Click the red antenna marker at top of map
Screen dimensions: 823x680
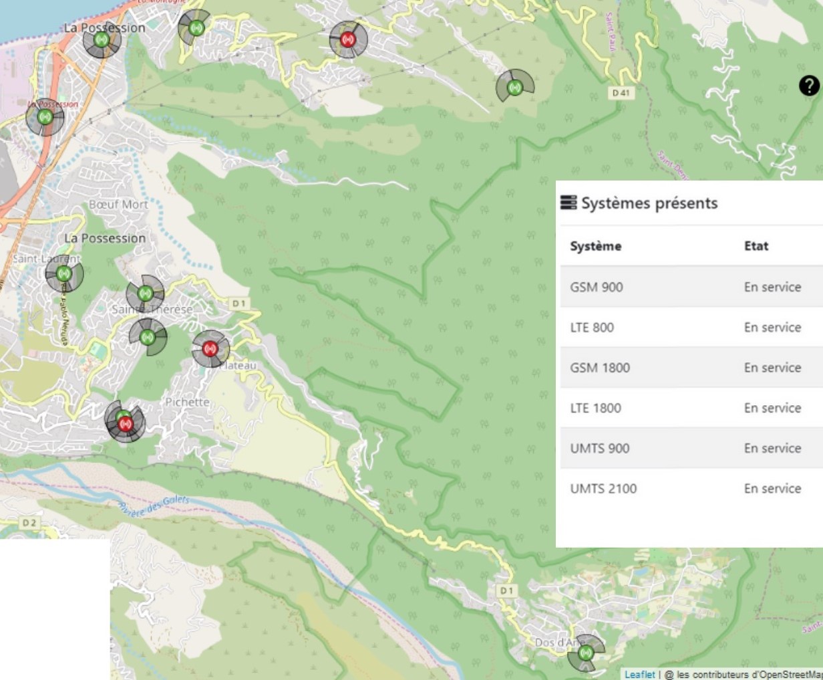tap(348, 39)
